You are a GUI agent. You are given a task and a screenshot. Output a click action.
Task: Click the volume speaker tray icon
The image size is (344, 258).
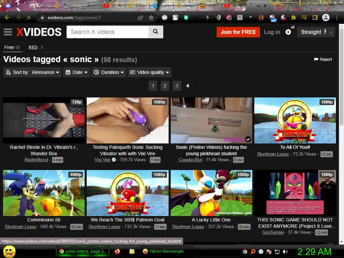[x=285, y=252]
